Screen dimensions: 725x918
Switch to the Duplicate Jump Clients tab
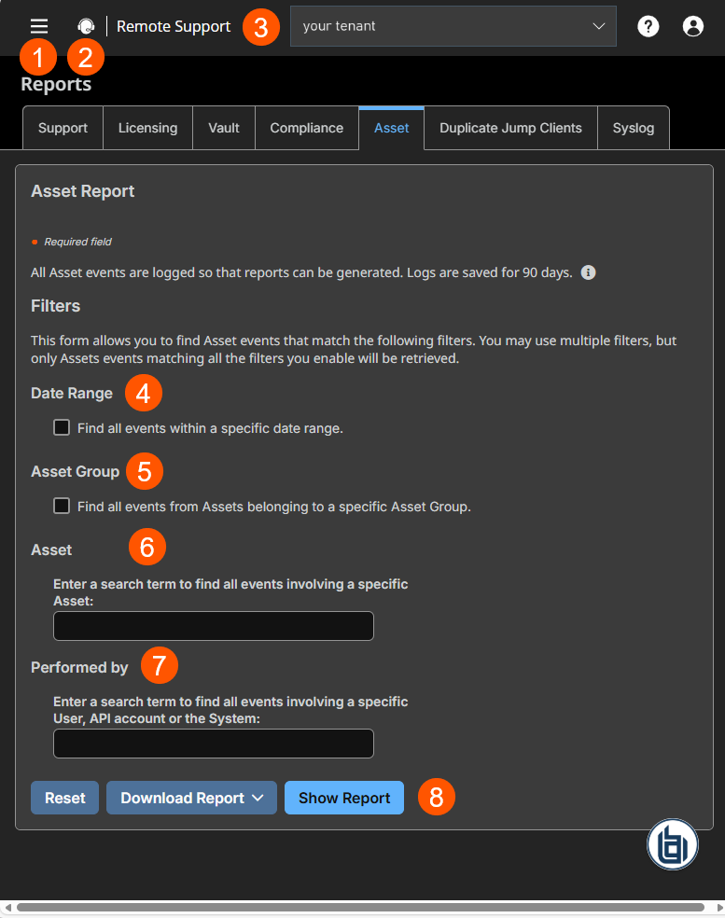click(510, 128)
